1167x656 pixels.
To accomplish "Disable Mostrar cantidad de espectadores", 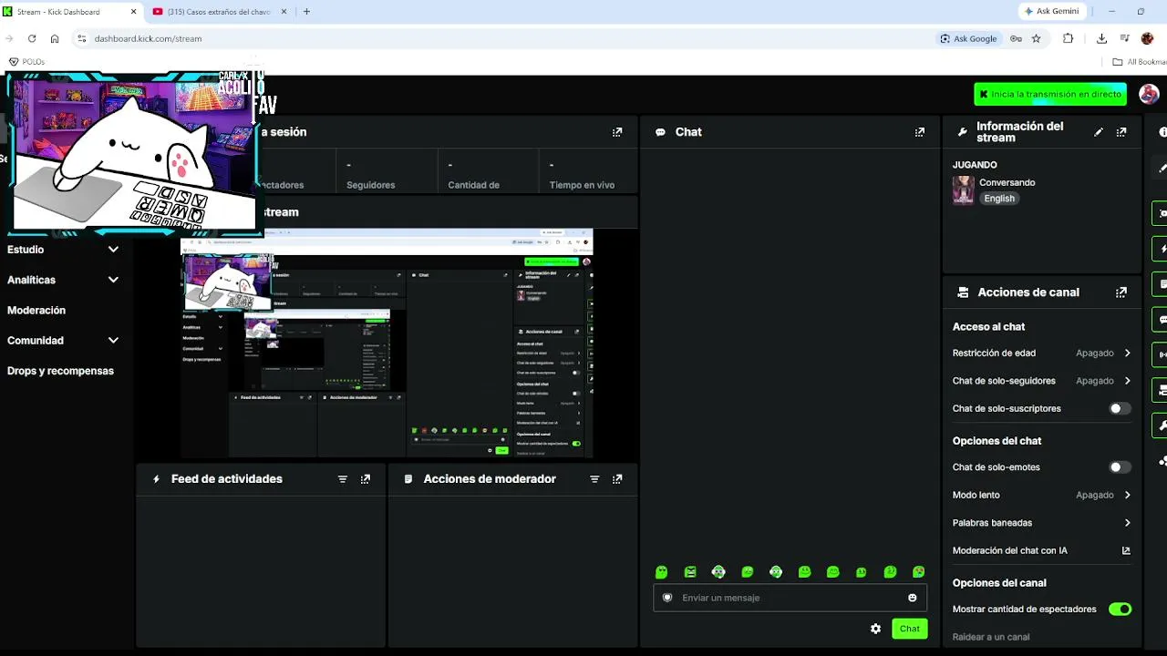I will 1120,610.
